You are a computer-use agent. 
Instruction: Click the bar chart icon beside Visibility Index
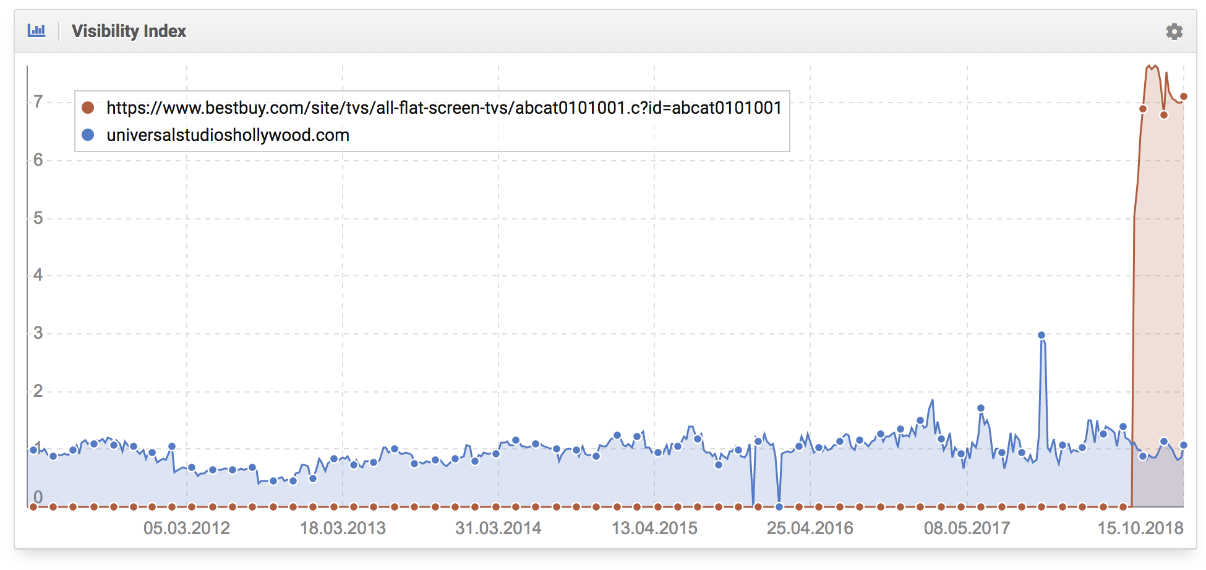click(x=36, y=30)
